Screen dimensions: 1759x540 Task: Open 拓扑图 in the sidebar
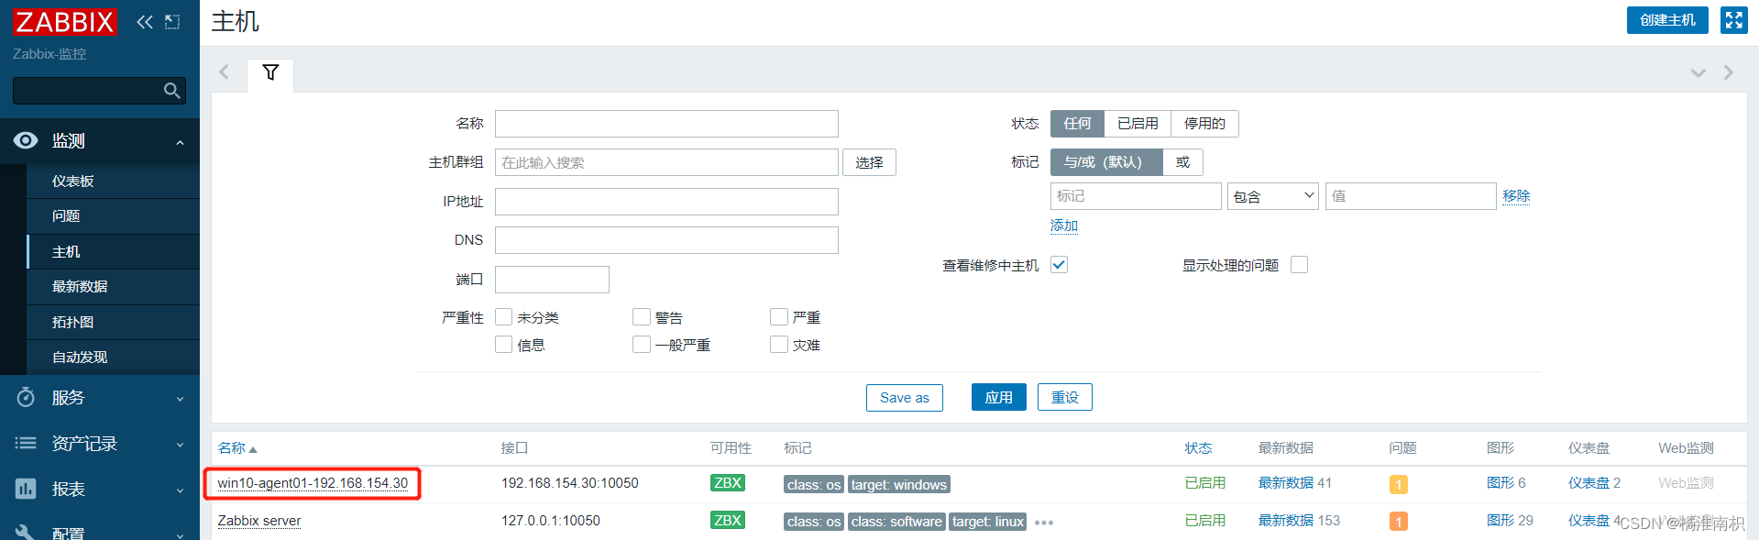click(113, 323)
